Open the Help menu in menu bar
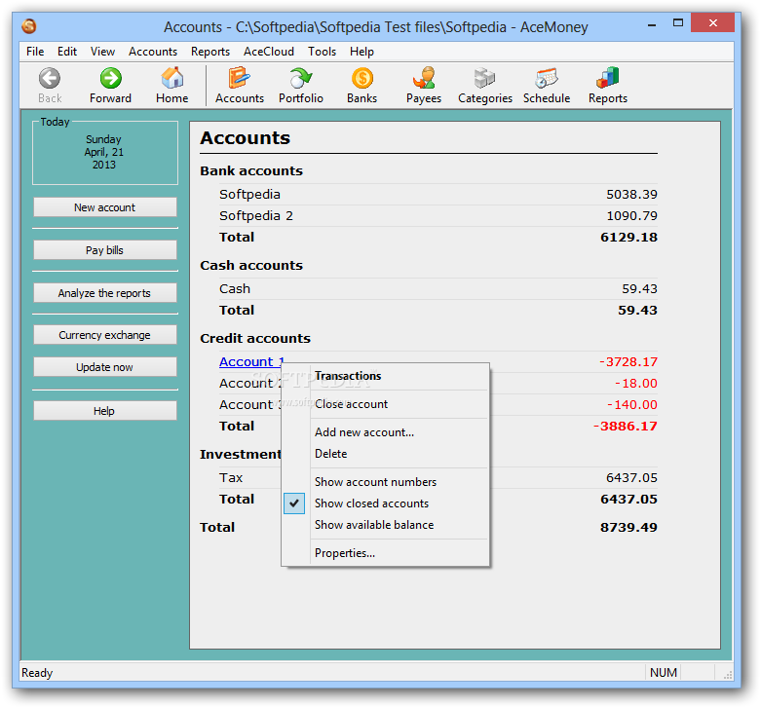 pyautogui.click(x=361, y=52)
